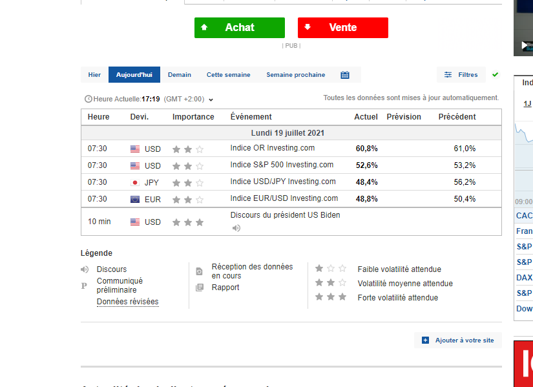Select the Aujourd'hui tab
Screen dimensions: 533x387
tap(134, 75)
